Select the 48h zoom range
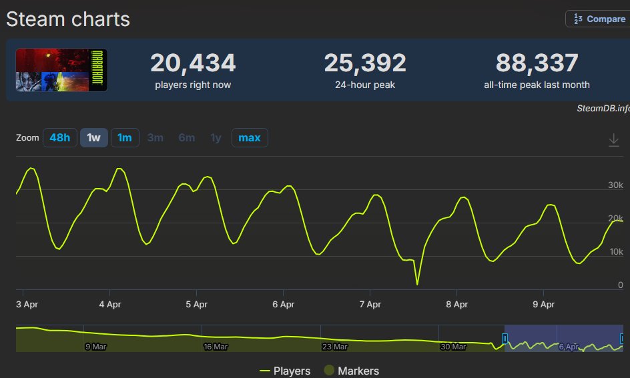The image size is (630, 378). coord(60,137)
